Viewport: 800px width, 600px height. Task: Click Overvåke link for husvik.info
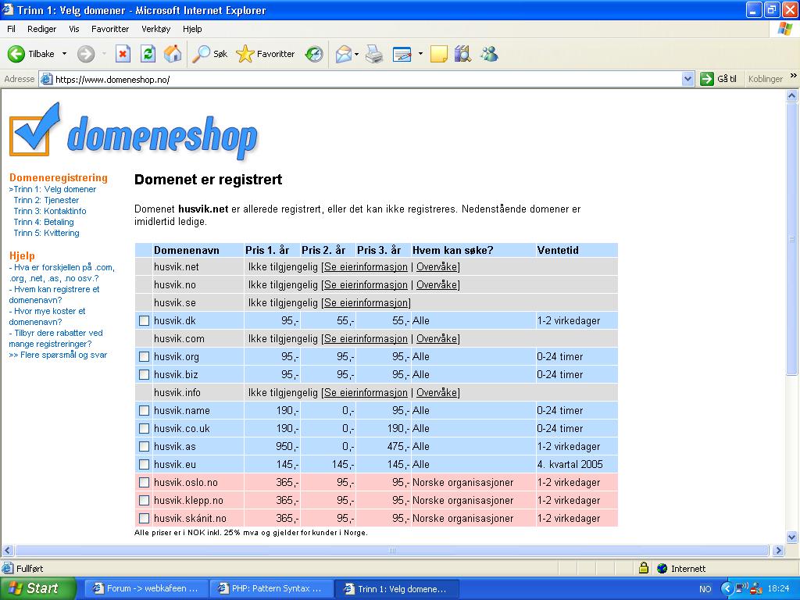pos(437,393)
